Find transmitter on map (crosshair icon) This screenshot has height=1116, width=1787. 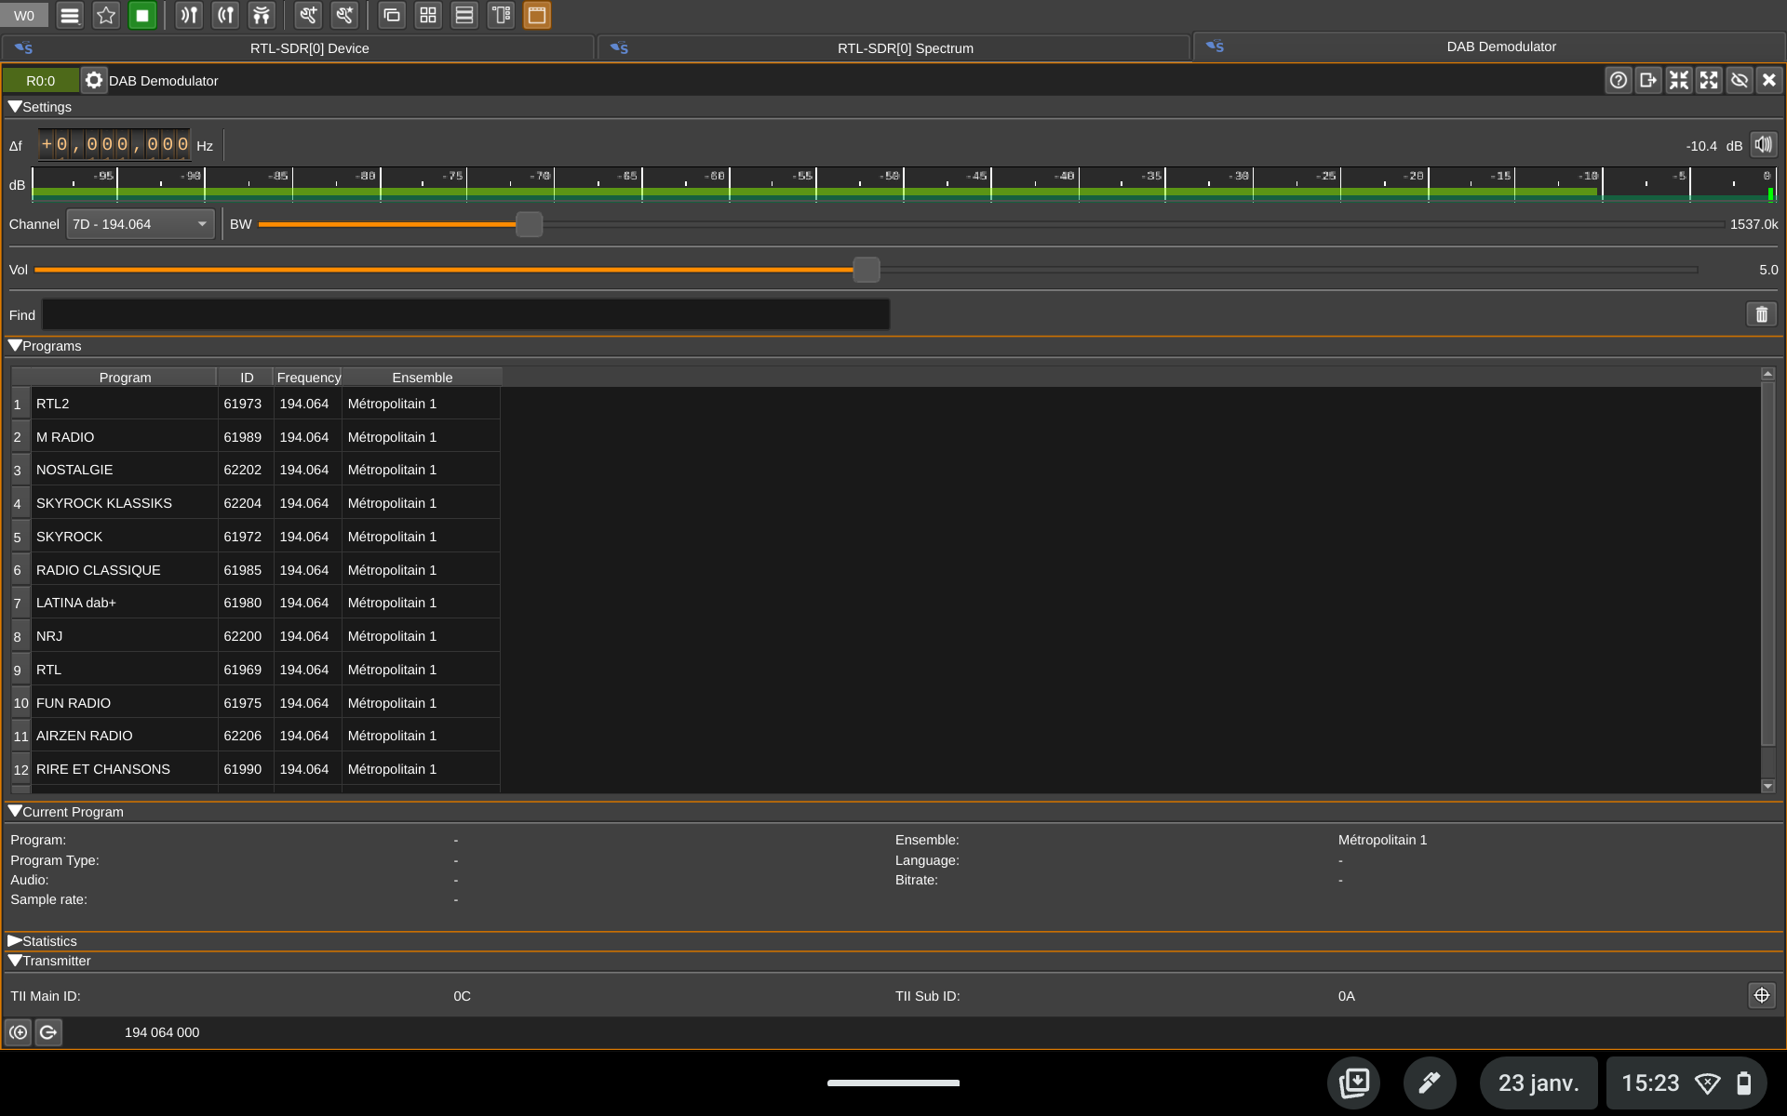1762,995
